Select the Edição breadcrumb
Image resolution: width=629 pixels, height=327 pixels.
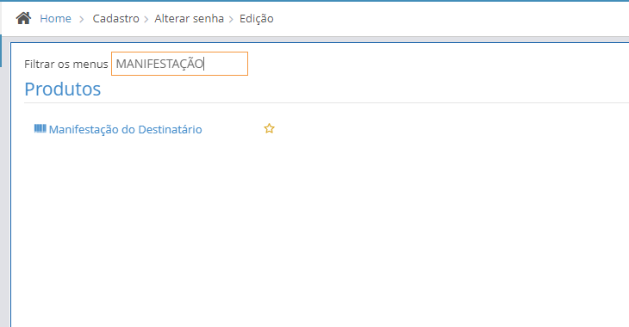256,18
